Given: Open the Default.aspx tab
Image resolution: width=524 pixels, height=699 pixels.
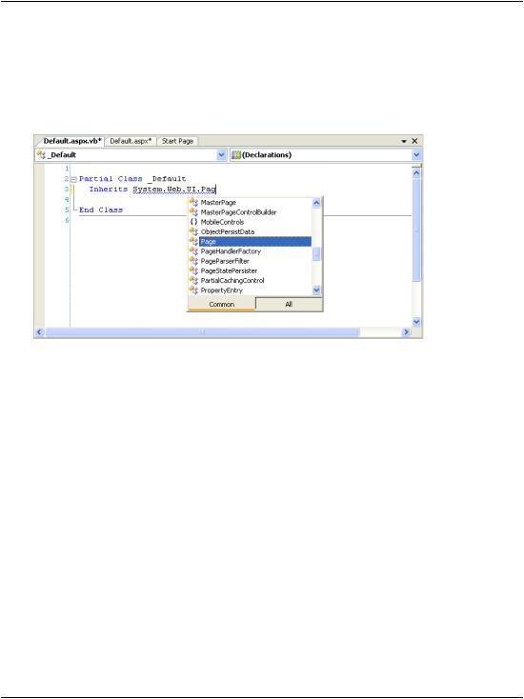Looking at the screenshot, I should coord(131,141).
